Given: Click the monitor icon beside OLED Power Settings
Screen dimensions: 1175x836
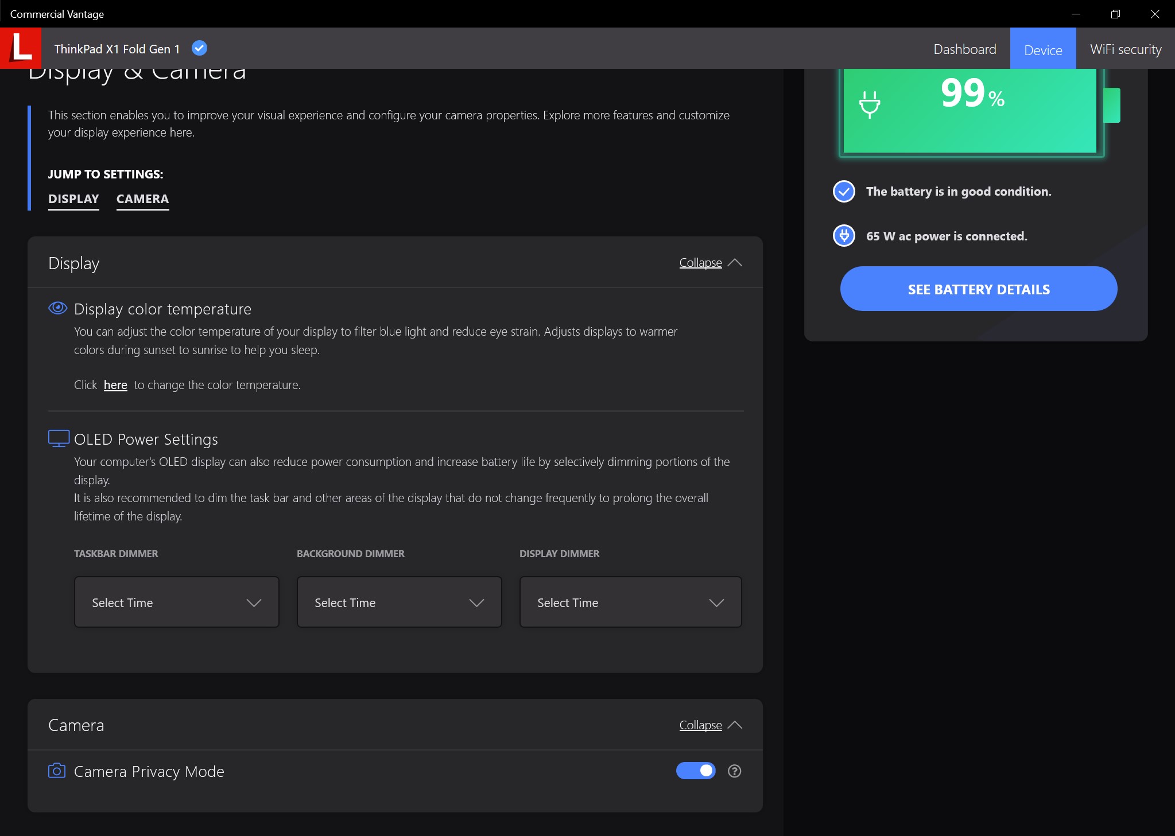Looking at the screenshot, I should [59, 438].
